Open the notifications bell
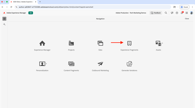The width and height of the screenshot is (195, 108). pos(182,13)
